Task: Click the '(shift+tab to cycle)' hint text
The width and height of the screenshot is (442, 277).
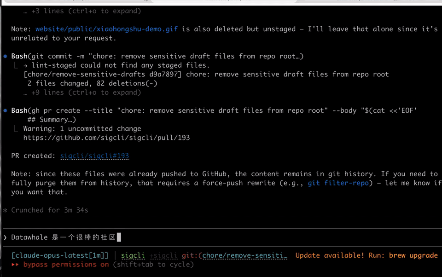Action: coord(153,265)
